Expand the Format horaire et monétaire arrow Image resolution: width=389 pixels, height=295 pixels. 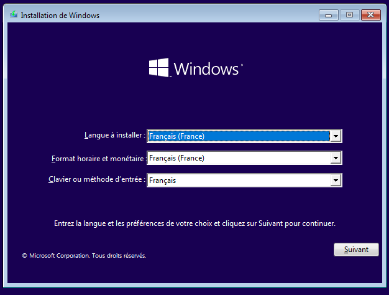click(336, 158)
